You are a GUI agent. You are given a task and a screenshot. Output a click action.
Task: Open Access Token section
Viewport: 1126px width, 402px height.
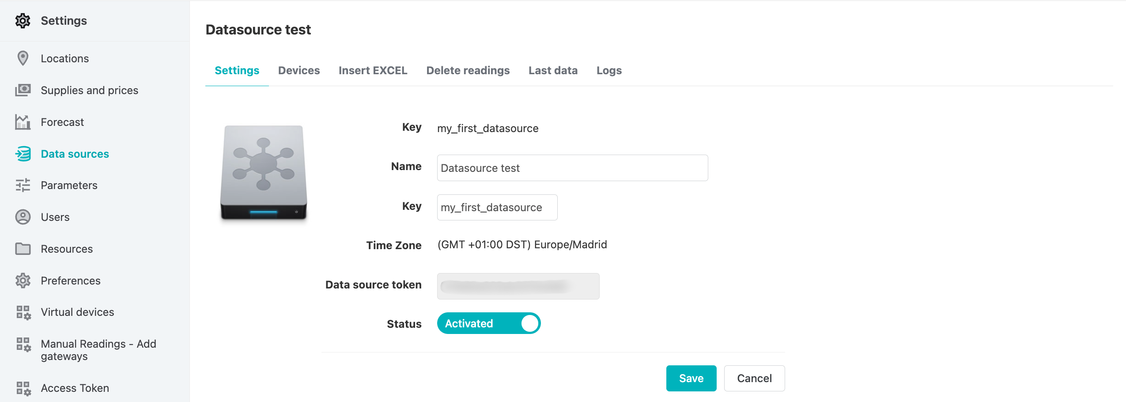tap(75, 388)
